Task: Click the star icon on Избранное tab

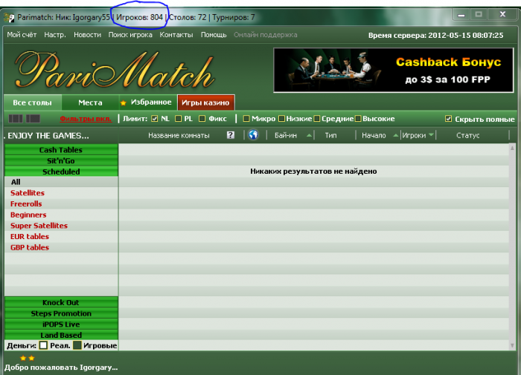Action: click(124, 102)
